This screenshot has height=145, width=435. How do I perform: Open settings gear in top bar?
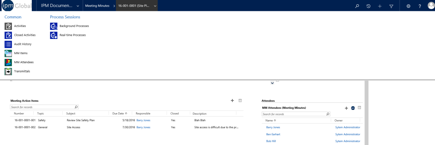coord(408,6)
